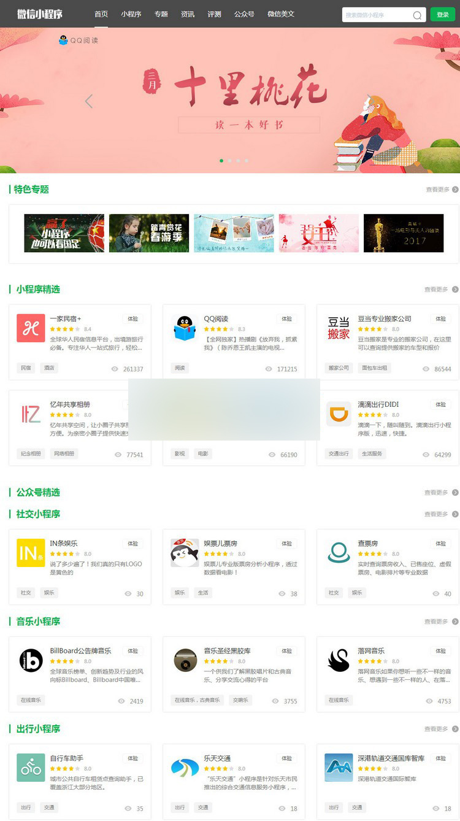This screenshot has width=460, height=821.
Task: Click the 生活服务 tag on 滴滴出行
Action: pyautogui.click(x=372, y=454)
